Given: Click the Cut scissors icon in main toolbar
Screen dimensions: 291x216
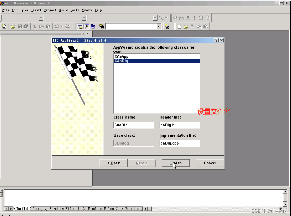Looking at the screenshot, I should (34, 26).
